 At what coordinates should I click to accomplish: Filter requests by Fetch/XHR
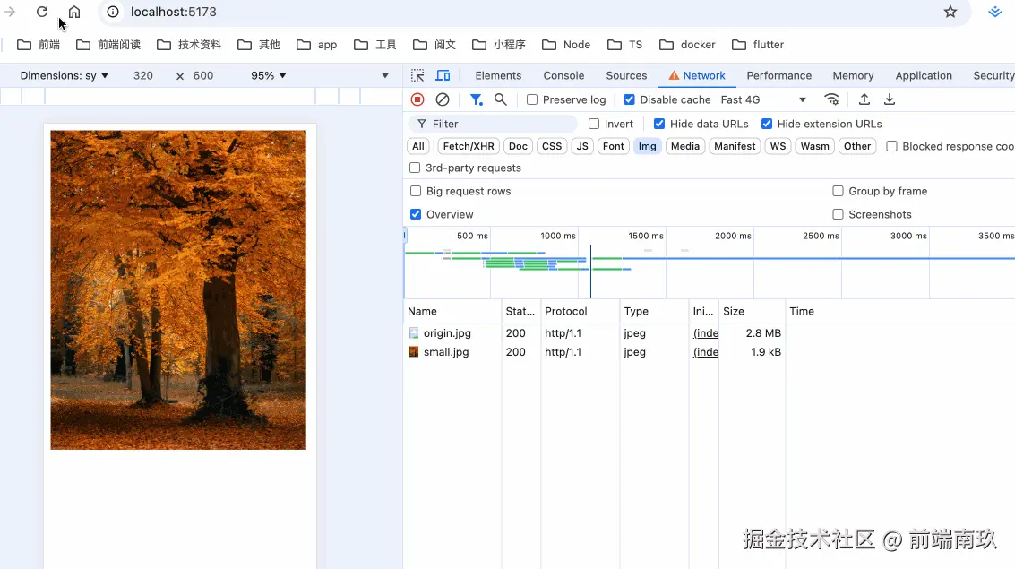469,146
